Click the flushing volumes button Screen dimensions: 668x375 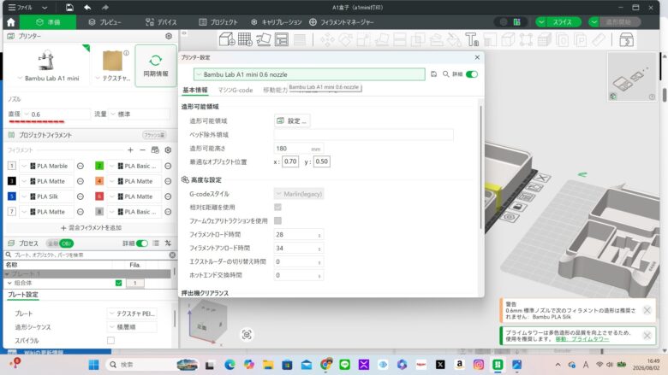[x=154, y=135]
